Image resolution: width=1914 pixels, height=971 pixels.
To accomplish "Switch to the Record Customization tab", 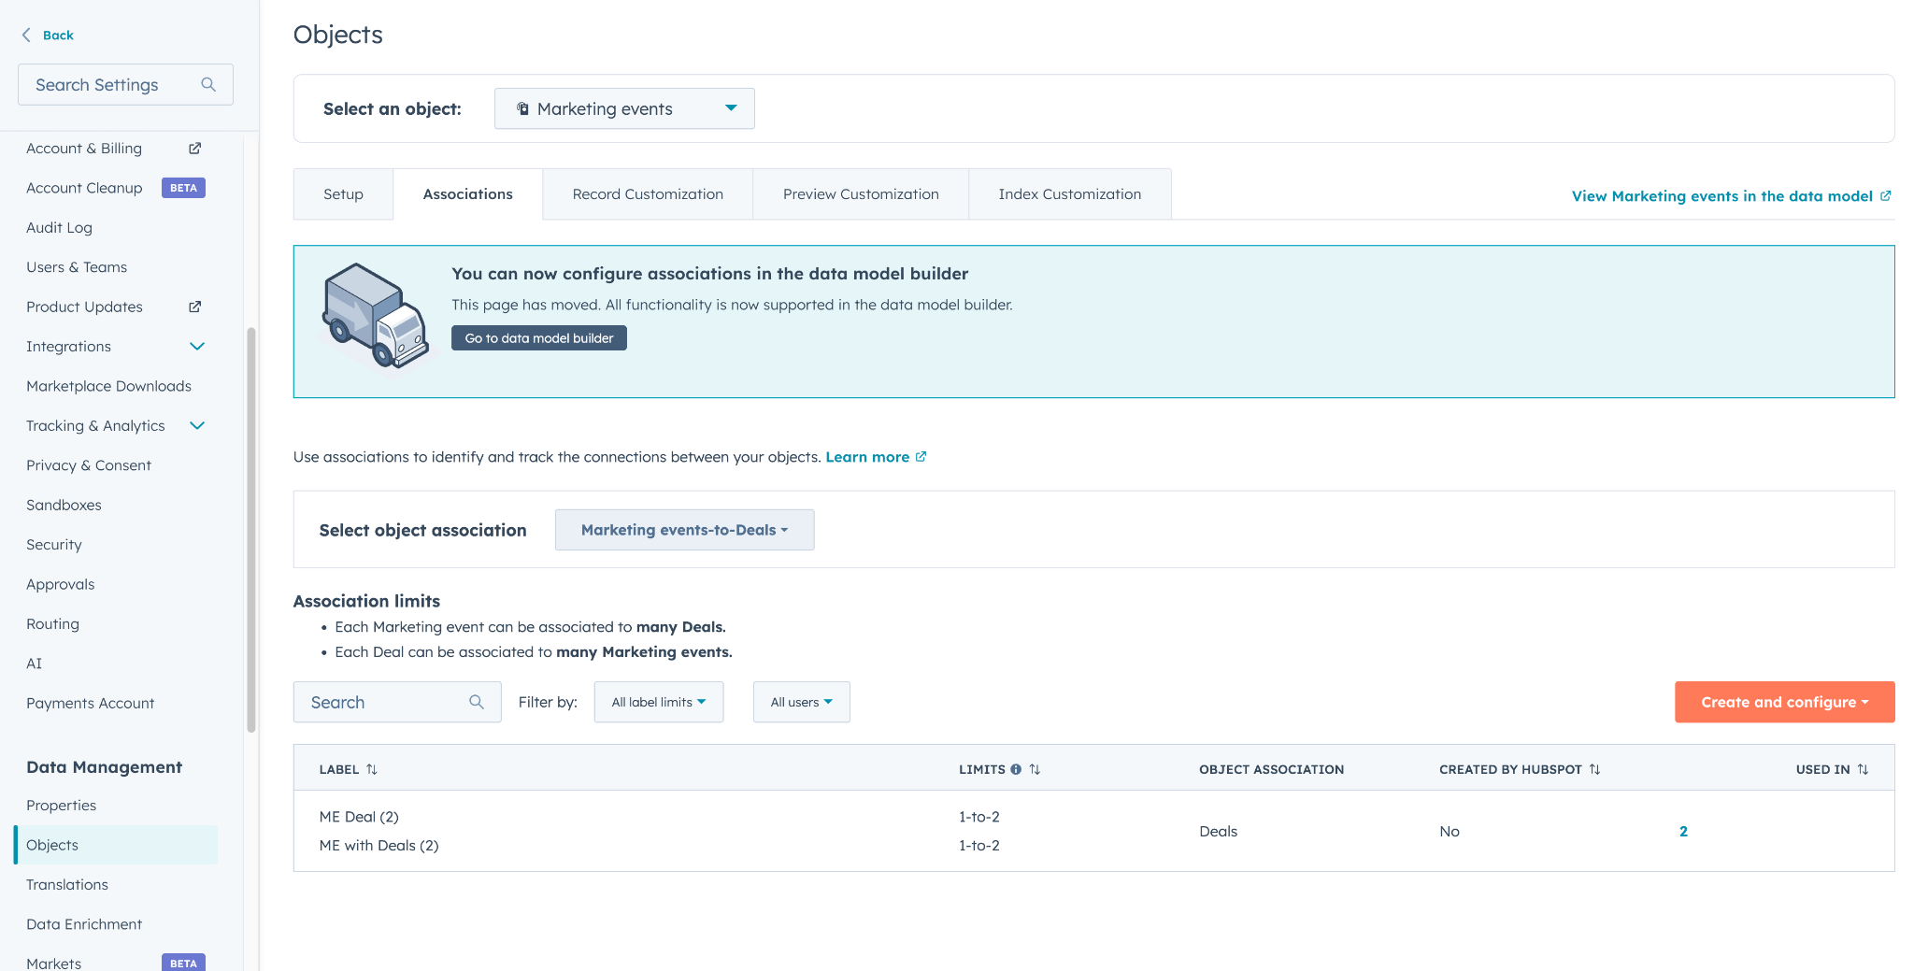I will click(648, 194).
